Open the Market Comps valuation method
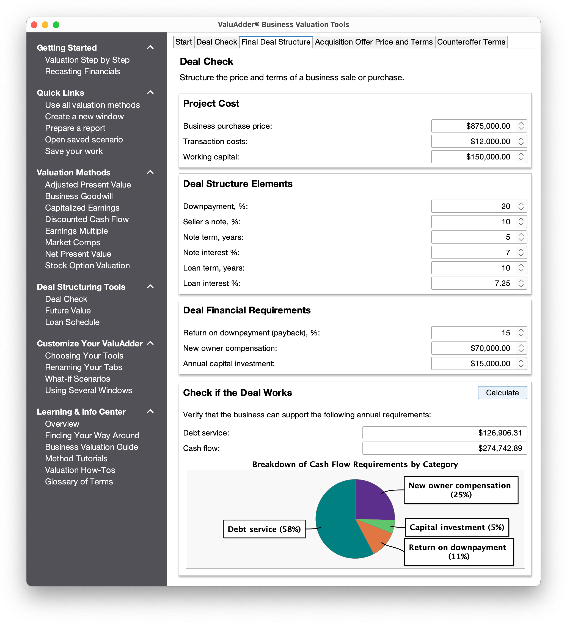The height and width of the screenshot is (623, 567). 73,242
